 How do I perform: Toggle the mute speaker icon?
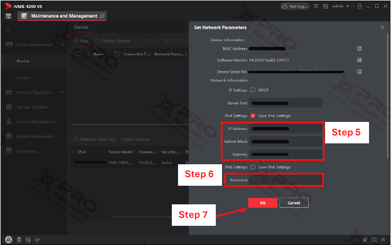pyautogui.click(x=37, y=240)
